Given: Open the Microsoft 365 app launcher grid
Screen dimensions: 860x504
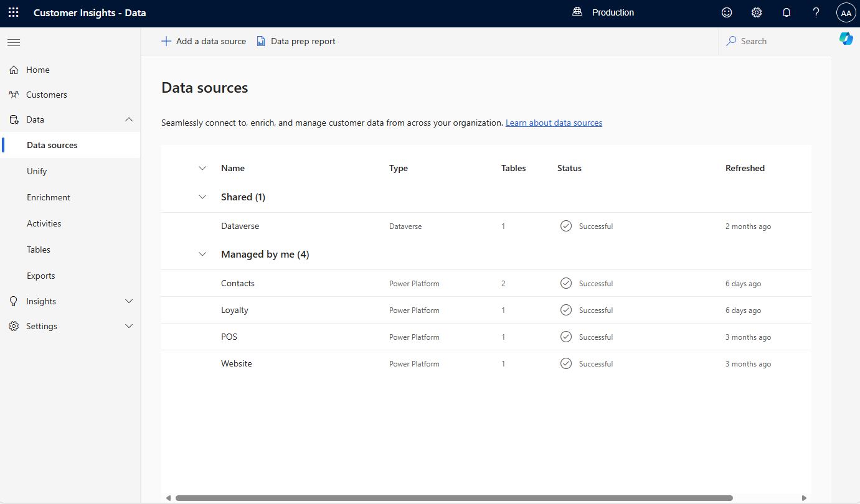Looking at the screenshot, I should 13,12.
